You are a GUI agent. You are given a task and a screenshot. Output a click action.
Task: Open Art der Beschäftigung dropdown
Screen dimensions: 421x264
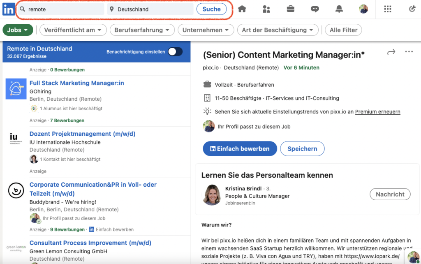click(x=278, y=30)
